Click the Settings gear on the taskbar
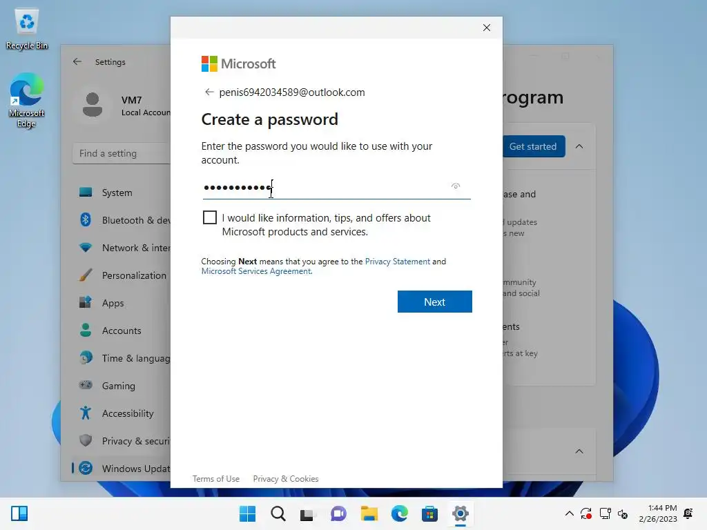The image size is (707, 530). tap(461, 513)
